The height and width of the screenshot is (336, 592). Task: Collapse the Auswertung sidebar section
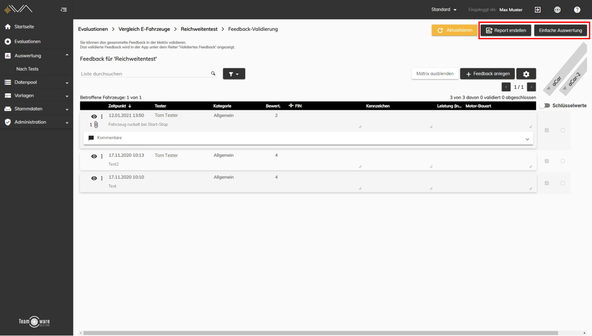pyautogui.click(x=67, y=55)
